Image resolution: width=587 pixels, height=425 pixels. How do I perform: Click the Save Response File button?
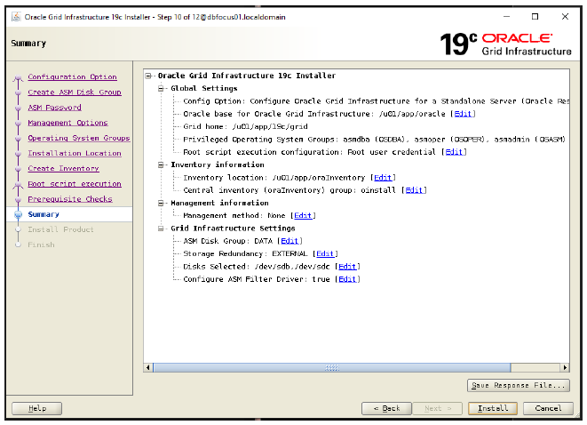519,386
